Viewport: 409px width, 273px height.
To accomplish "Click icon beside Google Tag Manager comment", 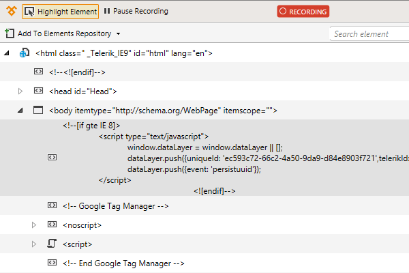I will point(52,205).
